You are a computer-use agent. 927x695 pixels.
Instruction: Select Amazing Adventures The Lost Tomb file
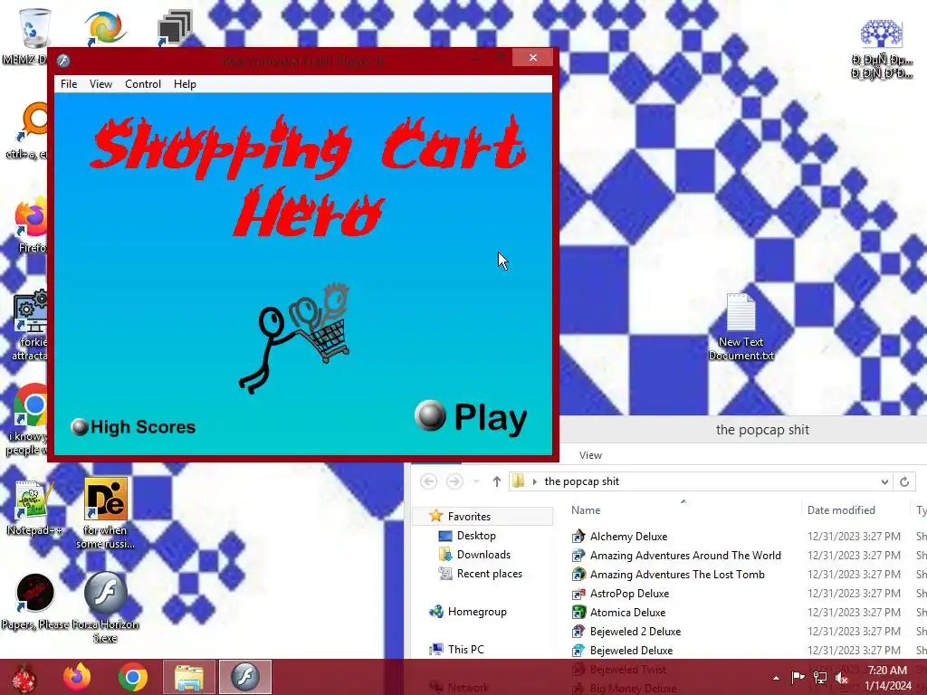click(x=676, y=575)
